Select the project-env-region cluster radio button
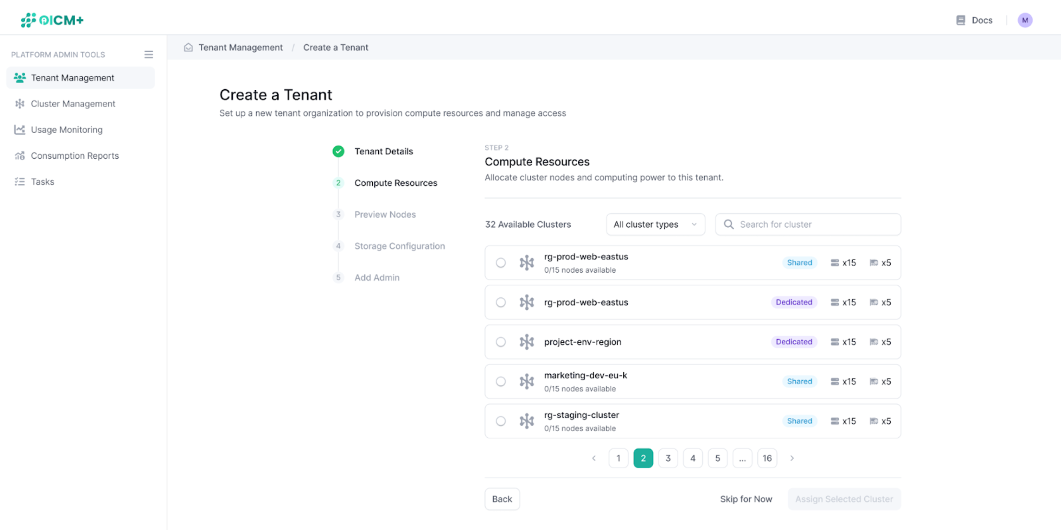Screen dimensions: 1063x530 click(500, 342)
